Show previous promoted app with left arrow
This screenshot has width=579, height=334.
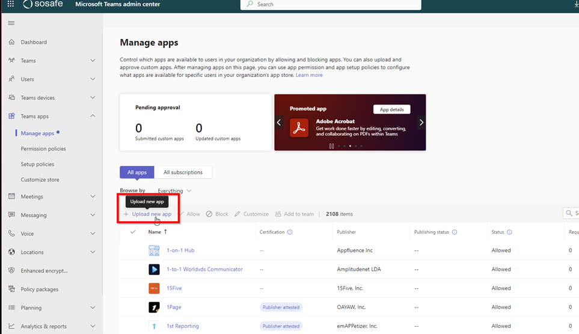click(279, 123)
